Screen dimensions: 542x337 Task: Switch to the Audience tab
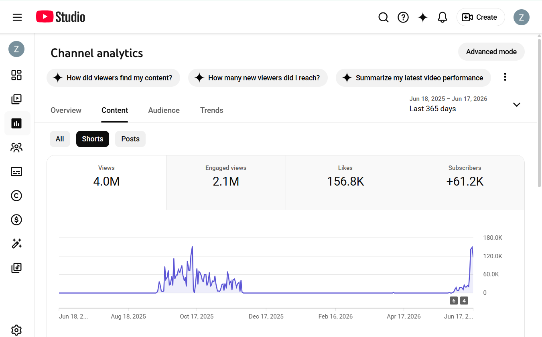pyautogui.click(x=164, y=110)
